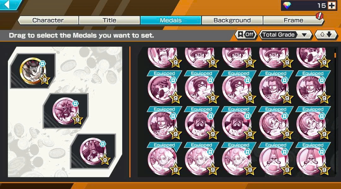Image resolution: width=341 pixels, height=189 pixels.
Task: Open the Background tab
Action: pyautogui.click(x=232, y=20)
